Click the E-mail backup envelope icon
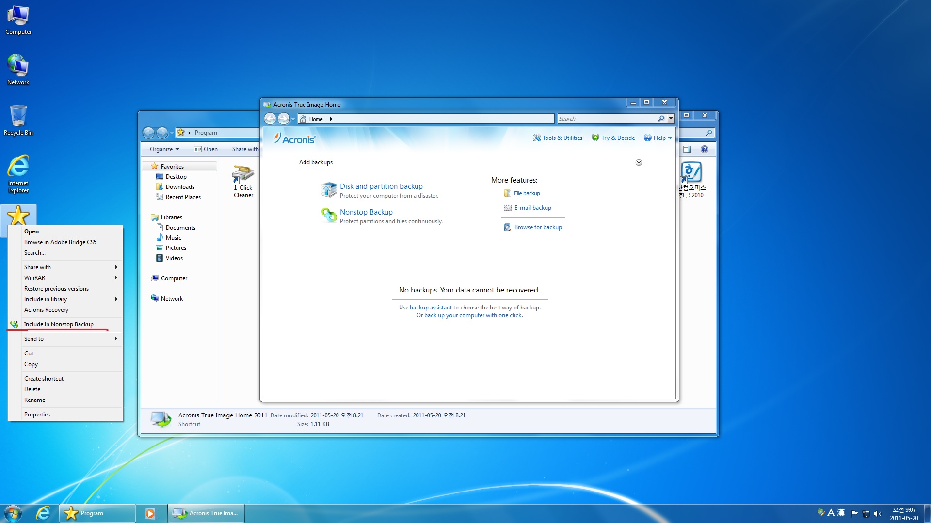This screenshot has height=523, width=931. pos(507,208)
